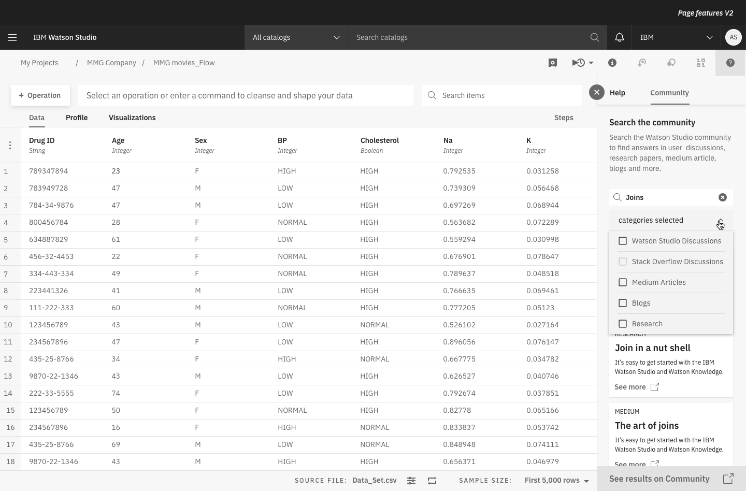Check the Watson Studio Discussions checkbox
Screen dimensions: 746x491
[x=623, y=241]
